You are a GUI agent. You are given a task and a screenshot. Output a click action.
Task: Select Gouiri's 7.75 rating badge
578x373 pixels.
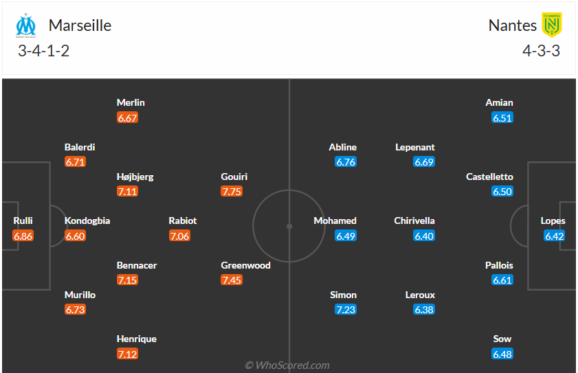tap(232, 192)
